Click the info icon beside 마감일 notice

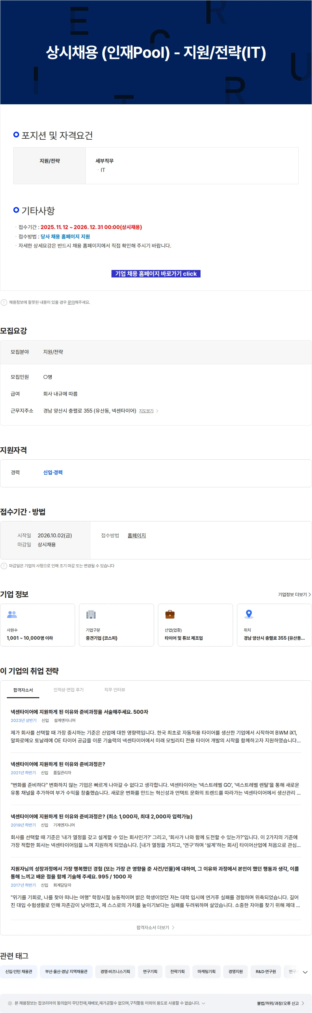(4, 566)
